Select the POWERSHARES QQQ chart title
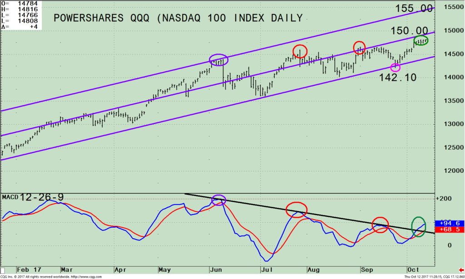 click(178, 18)
